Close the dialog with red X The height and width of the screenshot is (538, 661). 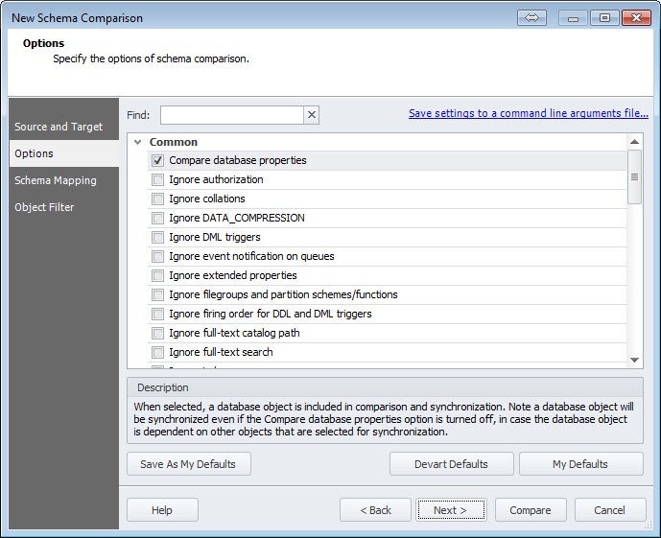pyautogui.click(x=637, y=18)
